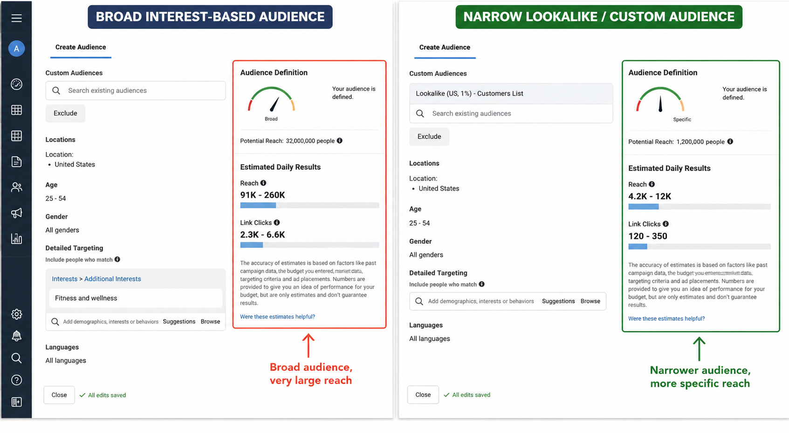Viewport: 789px width, 433px height.
Task: Click the info icon next to Link Clicks 2.3K - 6.6K
Action: (x=277, y=223)
